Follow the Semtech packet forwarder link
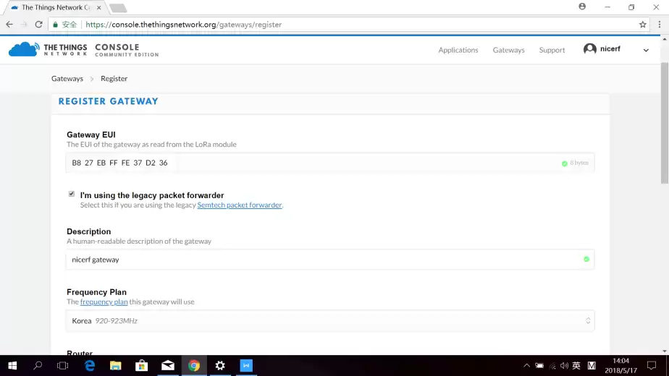The image size is (669, 376). point(239,205)
